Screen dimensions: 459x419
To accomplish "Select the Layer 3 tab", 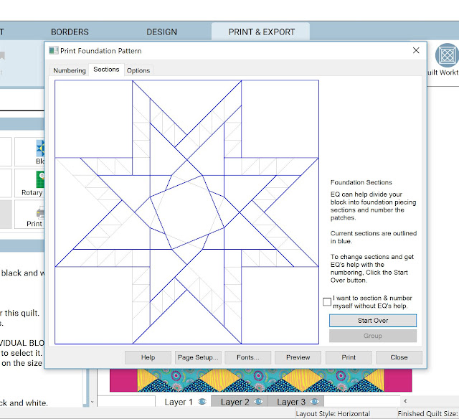I will pyautogui.click(x=296, y=402).
